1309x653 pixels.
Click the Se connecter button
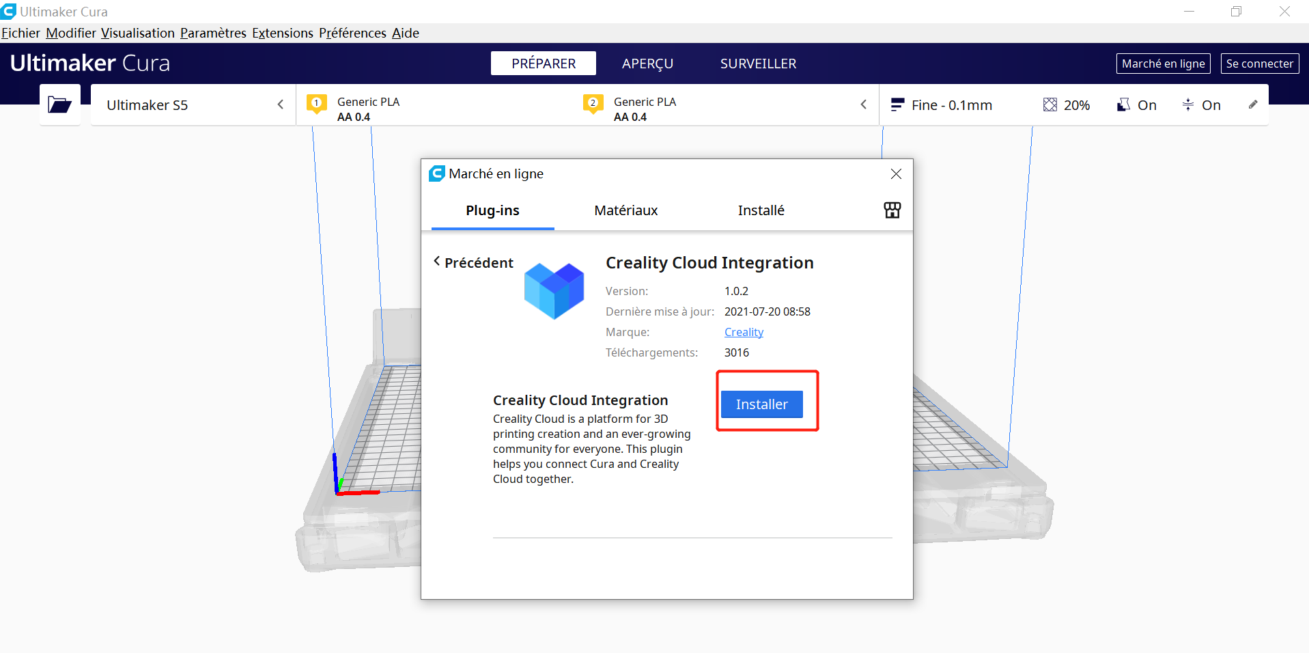coord(1258,63)
